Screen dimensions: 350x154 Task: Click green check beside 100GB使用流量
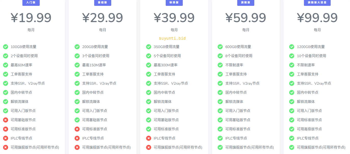[x=6, y=47]
